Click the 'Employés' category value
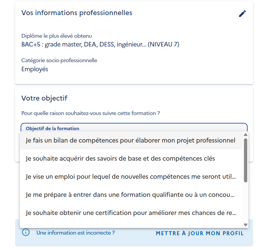This screenshot has width=270, height=250. 35,69
